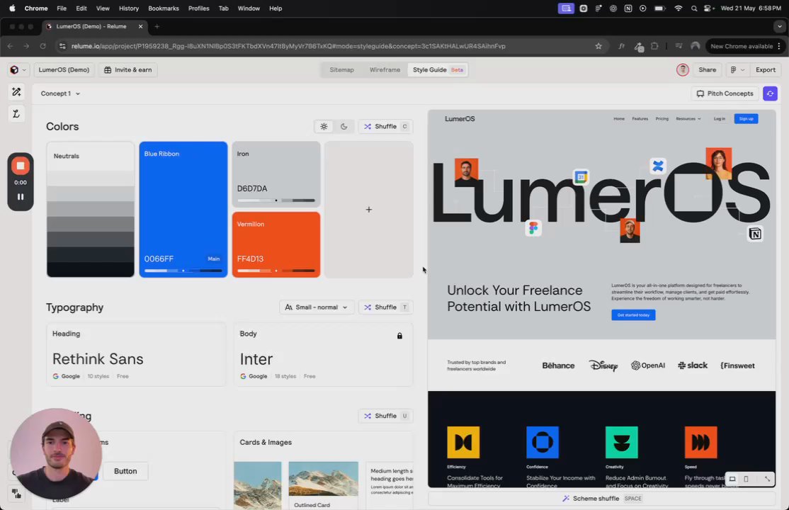Open the Bookmarks menu in menu bar
Image resolution: width=789 pixels, height=510 pixels.
[x=164, y=8]
